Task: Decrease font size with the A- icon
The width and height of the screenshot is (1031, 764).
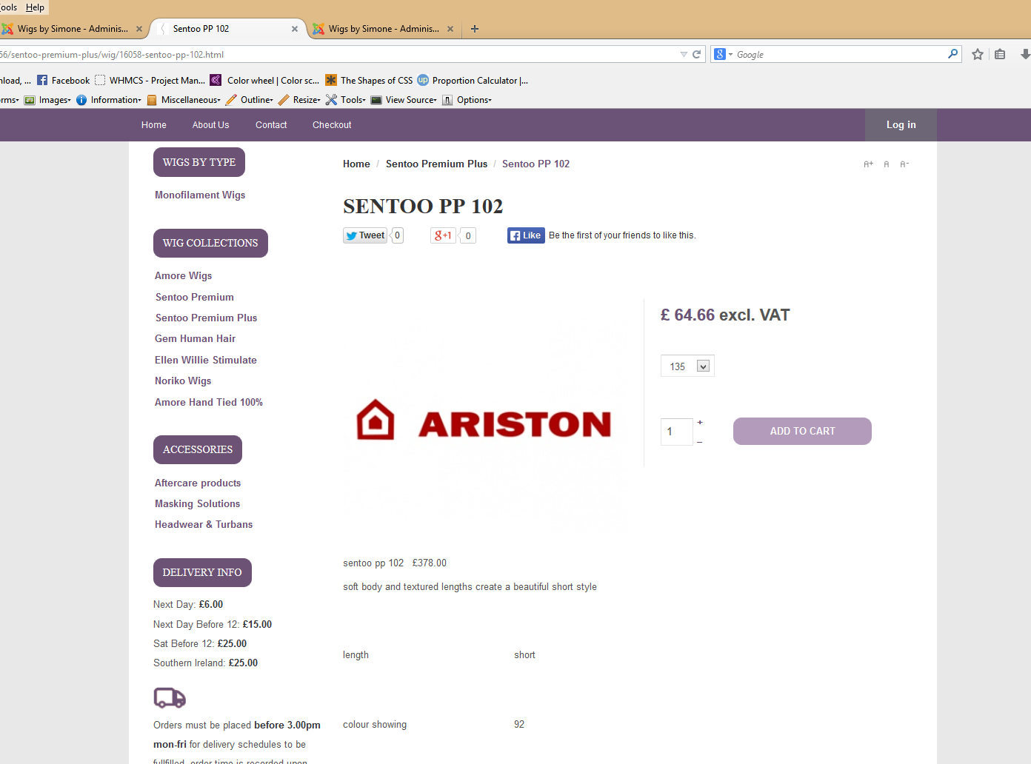Action: pyautogui.click(x=904, y=164)
